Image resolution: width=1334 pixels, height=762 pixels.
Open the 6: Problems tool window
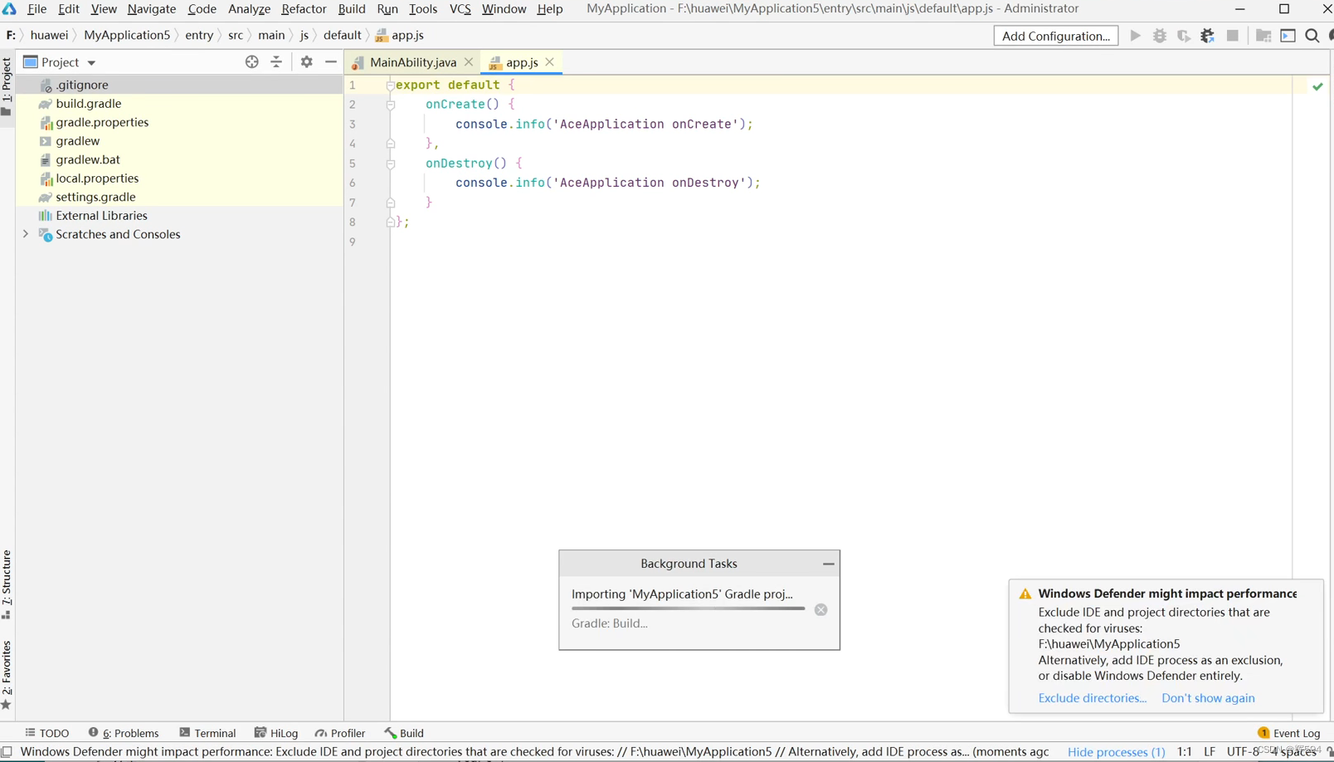124,733
